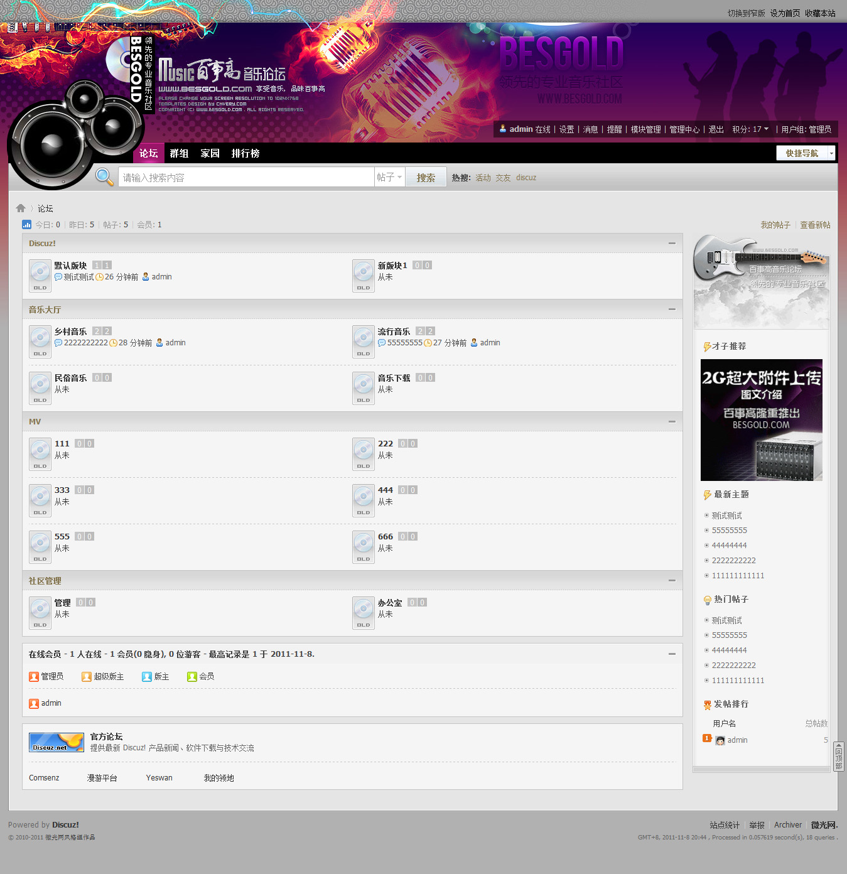Click the 444 forum disc icon

coord(364,500)
